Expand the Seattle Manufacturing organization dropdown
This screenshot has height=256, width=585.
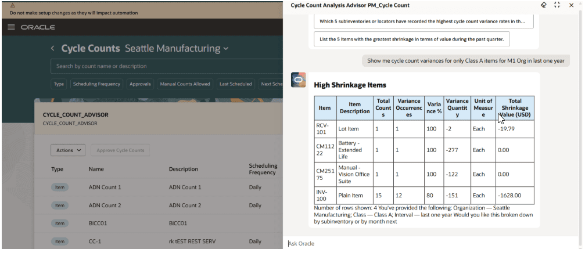point(226,49)
